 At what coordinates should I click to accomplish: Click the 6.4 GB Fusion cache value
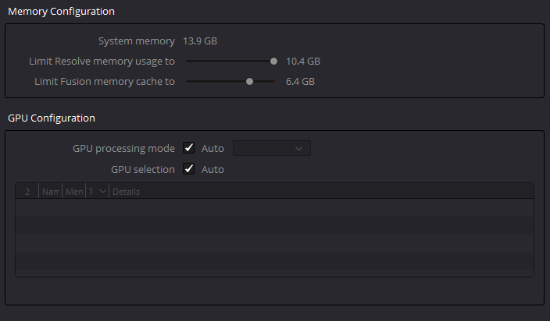(x=300, y=81)
